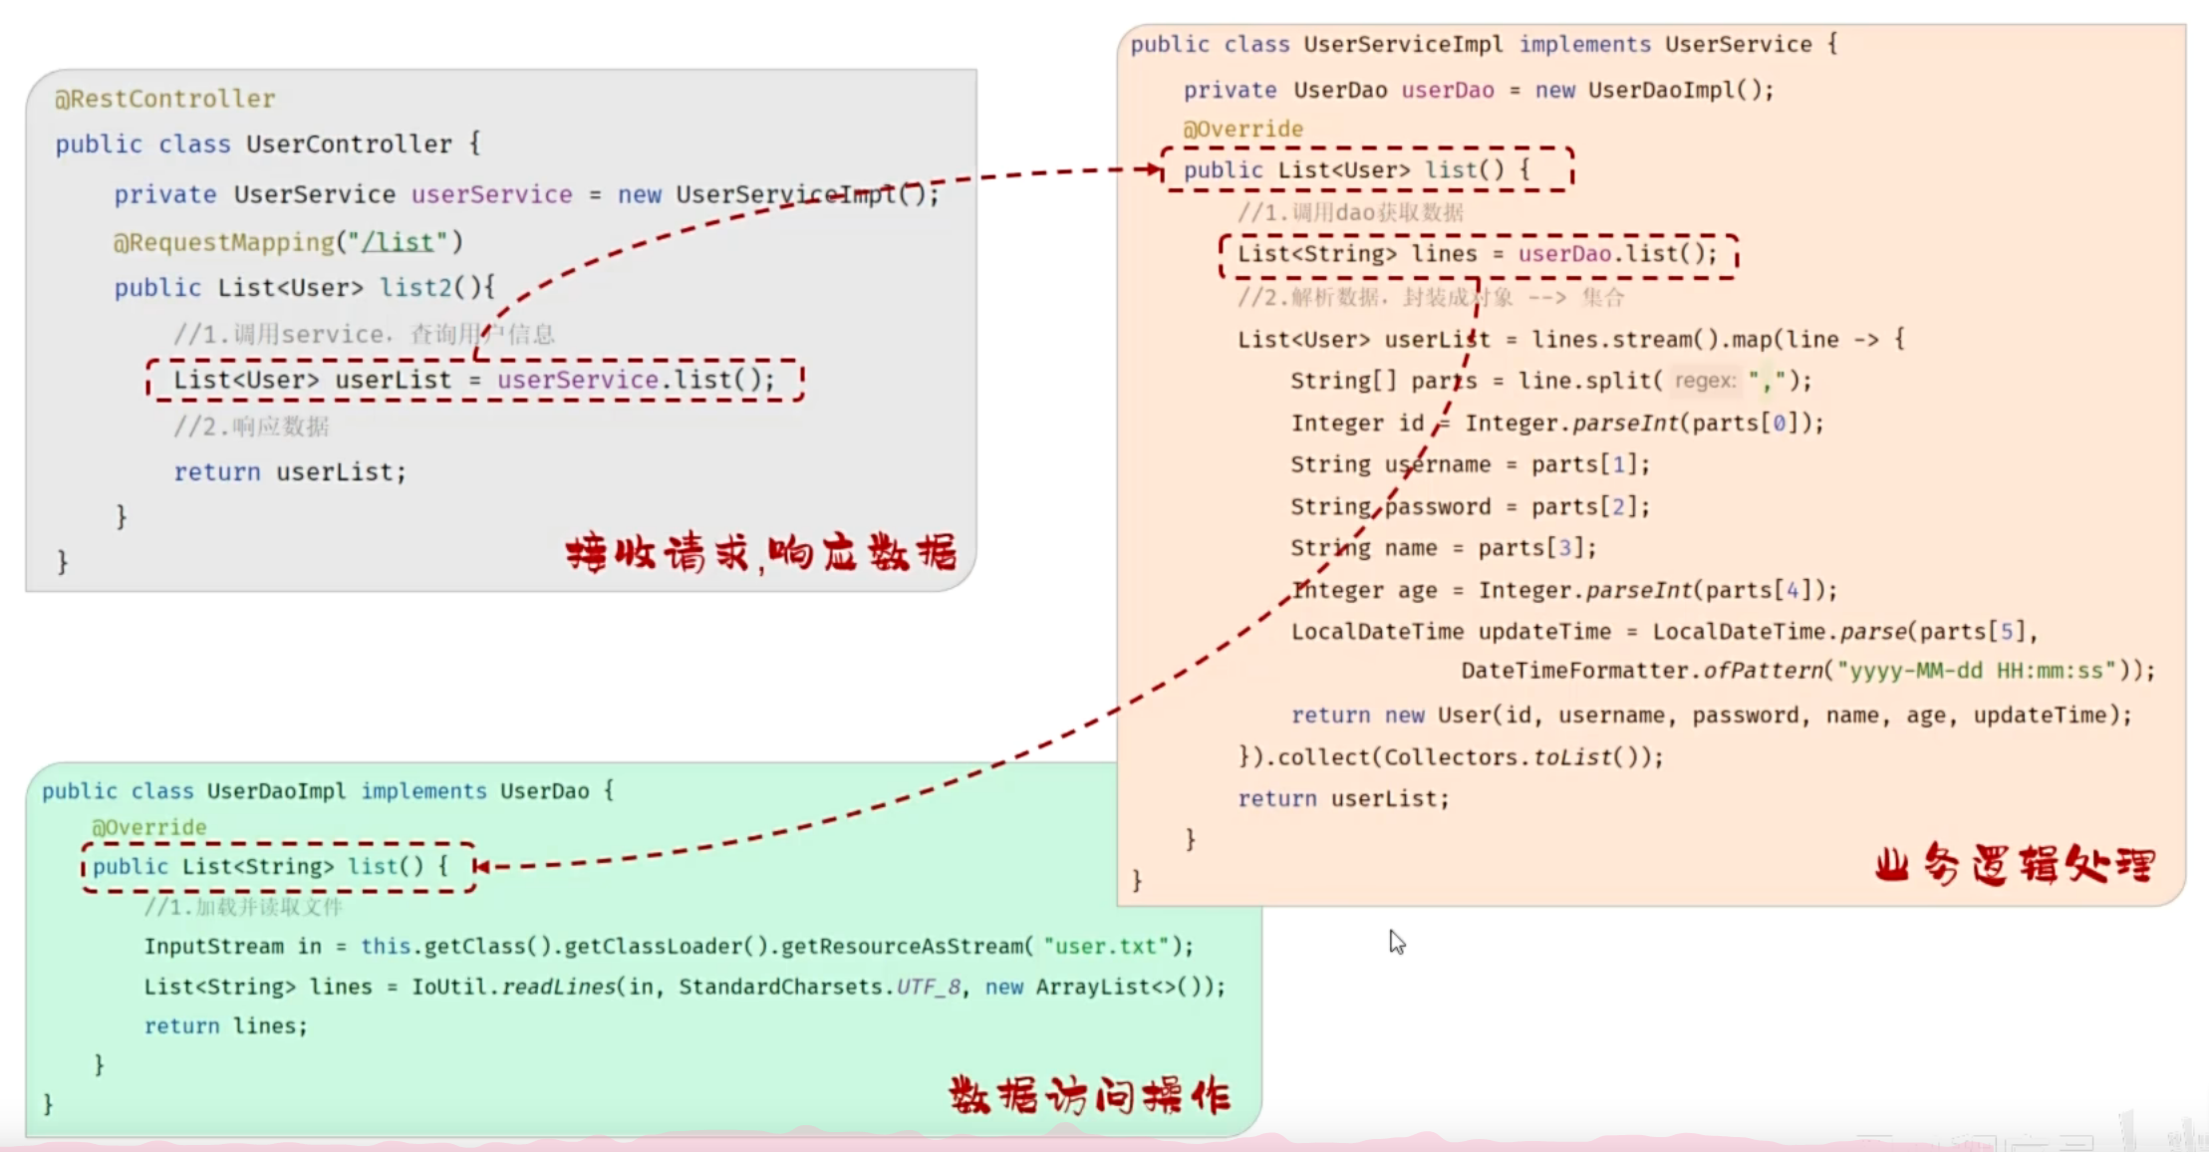The height and width of the screenshot is (1152, 2209).
Task: Click the dashed box around userDao.list() line
Action: [1478, 254]
